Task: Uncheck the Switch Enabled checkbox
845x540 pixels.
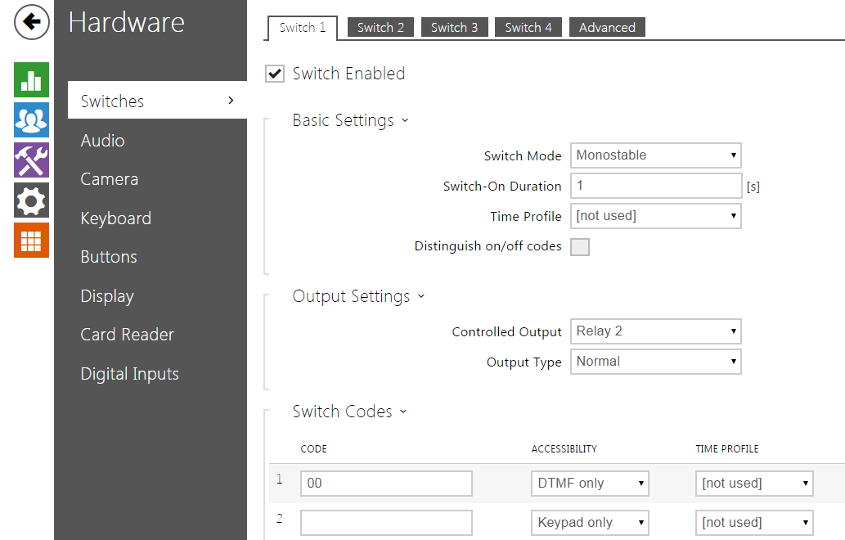Action: tap(275, 74)
